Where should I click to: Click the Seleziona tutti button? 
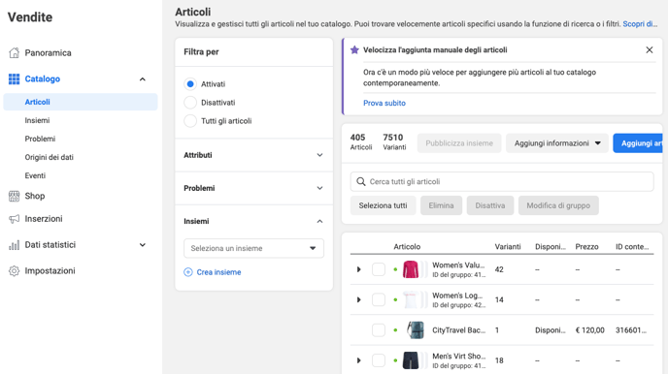(x=383, y=205)
